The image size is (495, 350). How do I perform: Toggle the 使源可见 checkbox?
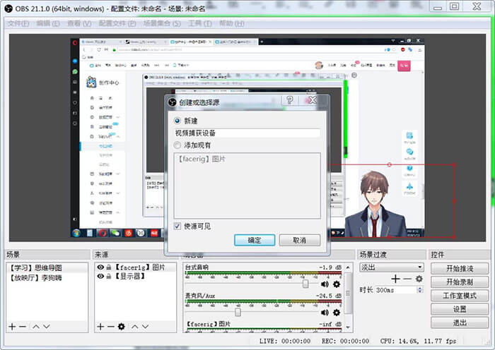tap(177, 226)
